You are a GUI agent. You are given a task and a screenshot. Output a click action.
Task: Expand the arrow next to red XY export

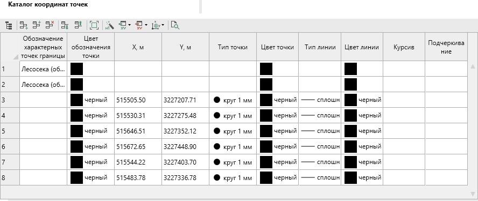click(x=146, y=25)
